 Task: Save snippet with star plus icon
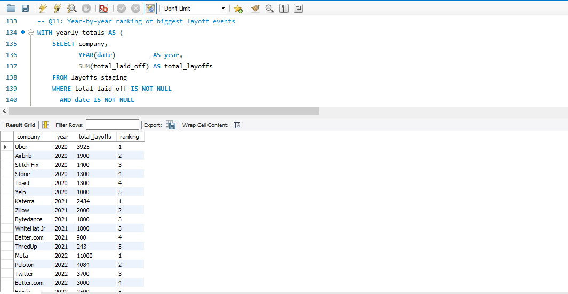(x=238, y=9)
